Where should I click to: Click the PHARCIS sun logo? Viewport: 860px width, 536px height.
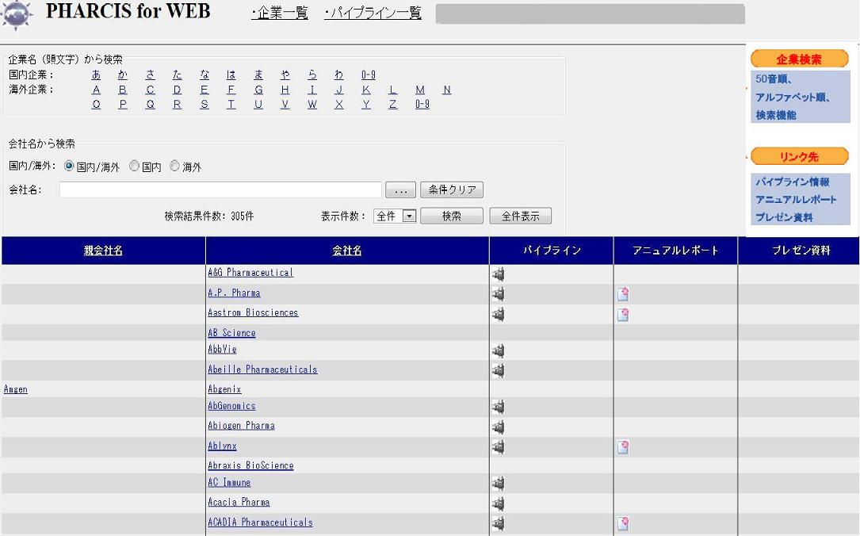(x=17, y=15)
